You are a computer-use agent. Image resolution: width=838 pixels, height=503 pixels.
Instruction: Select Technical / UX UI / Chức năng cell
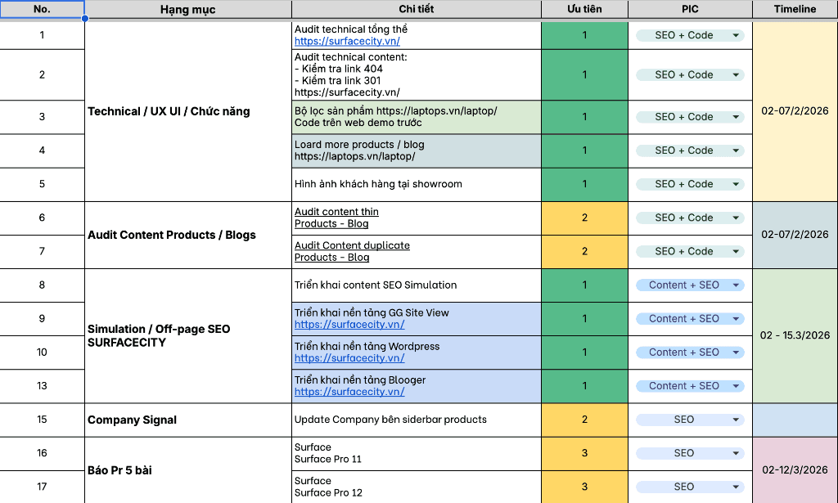coord(188,111)
